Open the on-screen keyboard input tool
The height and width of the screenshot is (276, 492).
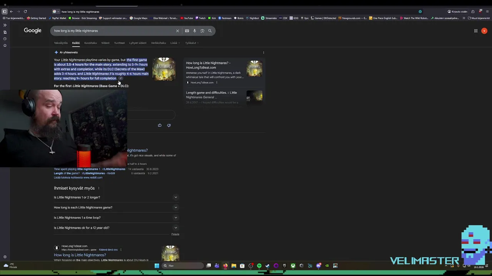point(187,31)
